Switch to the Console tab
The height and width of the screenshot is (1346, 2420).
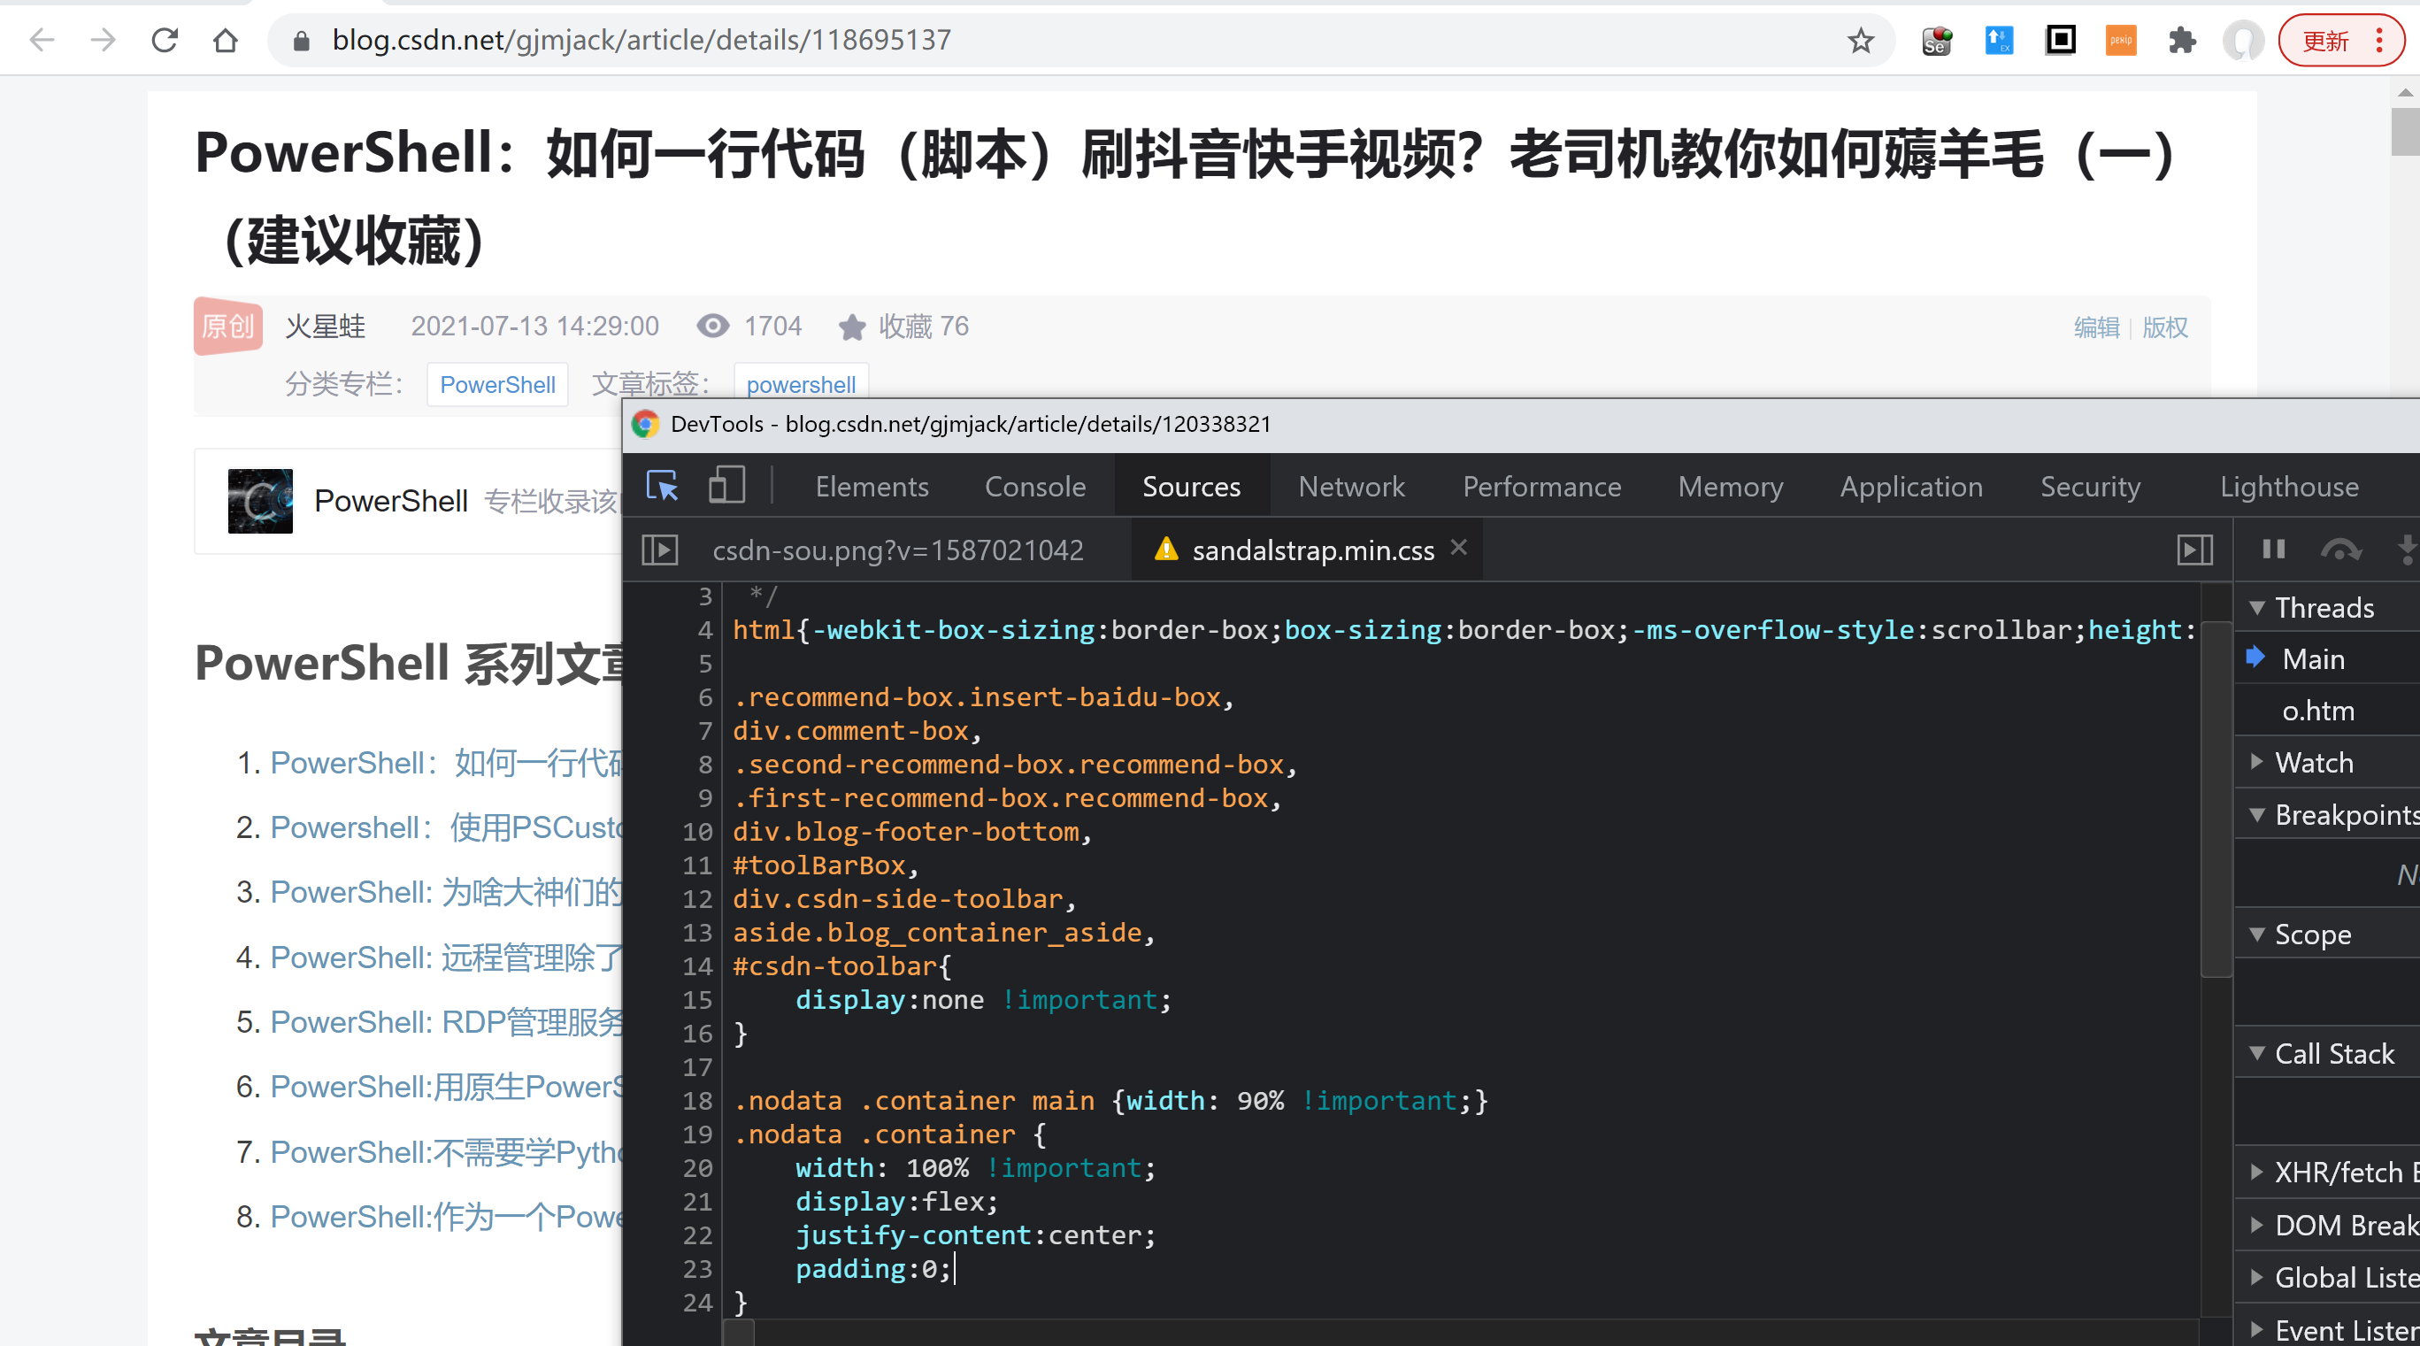point(1034,487)
